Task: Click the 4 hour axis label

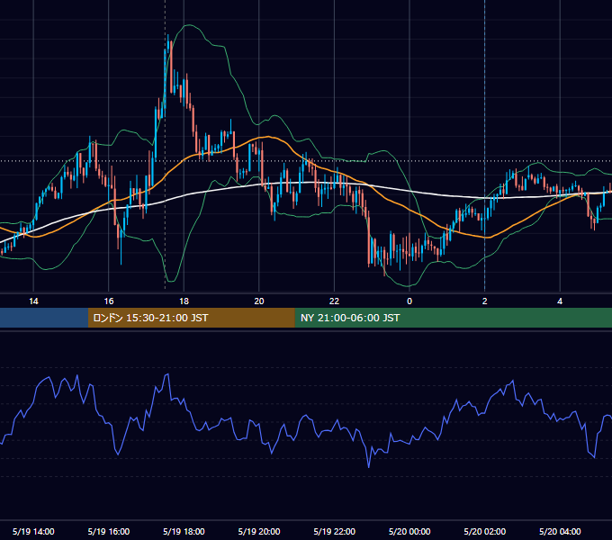Action: (x=560, y=301)
